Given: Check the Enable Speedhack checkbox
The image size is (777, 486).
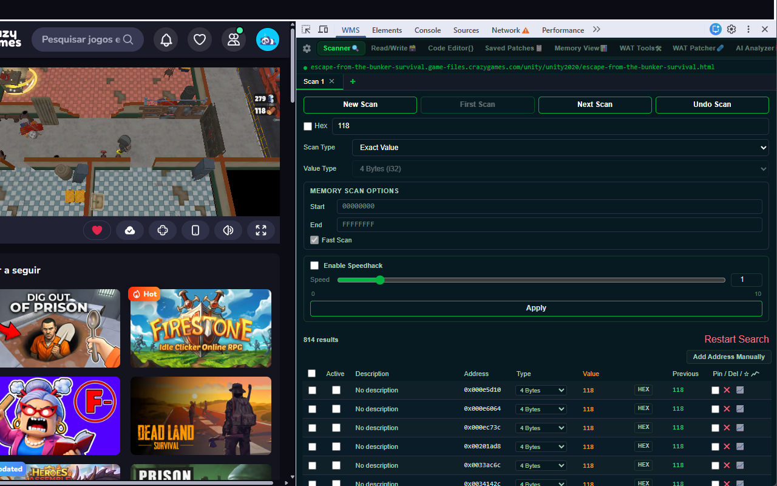Looking at the screenshot, I should pyautogui.click(x=314, y=265).
